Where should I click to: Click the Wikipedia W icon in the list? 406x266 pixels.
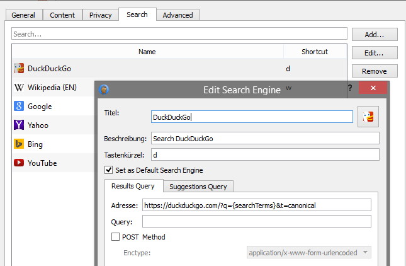[19, 88]
